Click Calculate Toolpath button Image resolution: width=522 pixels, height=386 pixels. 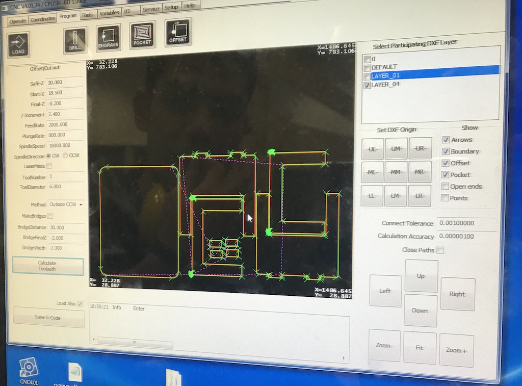point(47,266)
